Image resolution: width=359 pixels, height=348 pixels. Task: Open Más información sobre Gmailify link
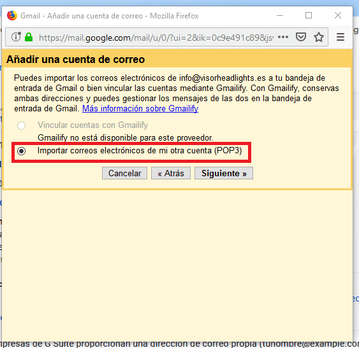pyautogui.click(x=140, y=108)
